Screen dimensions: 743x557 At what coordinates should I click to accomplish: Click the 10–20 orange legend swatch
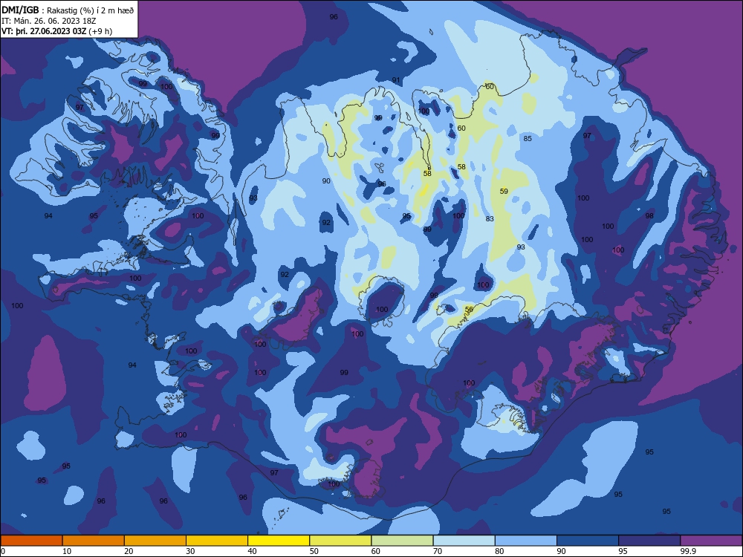click(x=94, y=541)
